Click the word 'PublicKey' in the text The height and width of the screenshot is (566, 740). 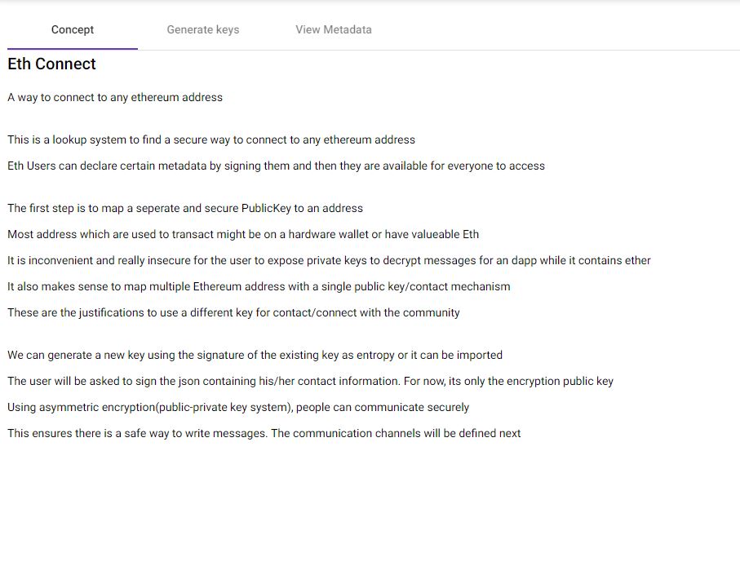point(266,208)
